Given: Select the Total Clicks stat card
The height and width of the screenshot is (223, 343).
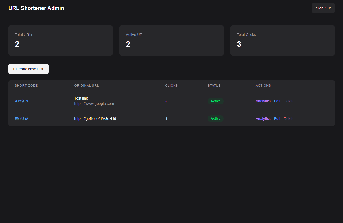Looking at the screenshot, I should click(283, 41).
